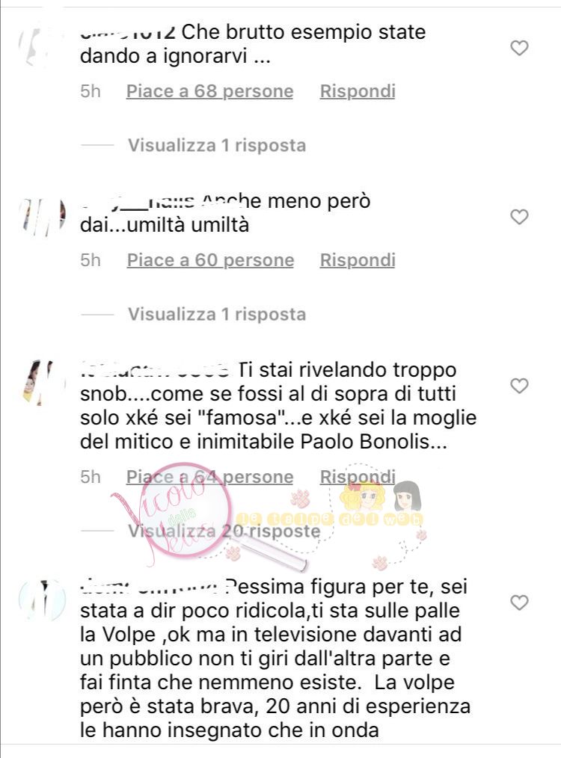This screenshot has width=561, height=758.
Task: Click 'Rispondi' under the Paolo Bonolis comment
Action: pos(358,477)
